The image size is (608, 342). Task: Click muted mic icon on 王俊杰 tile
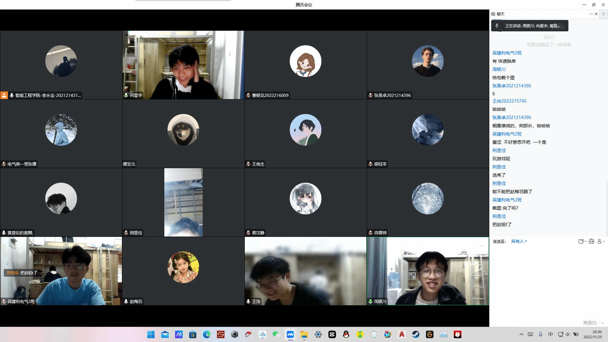(249, 164)
